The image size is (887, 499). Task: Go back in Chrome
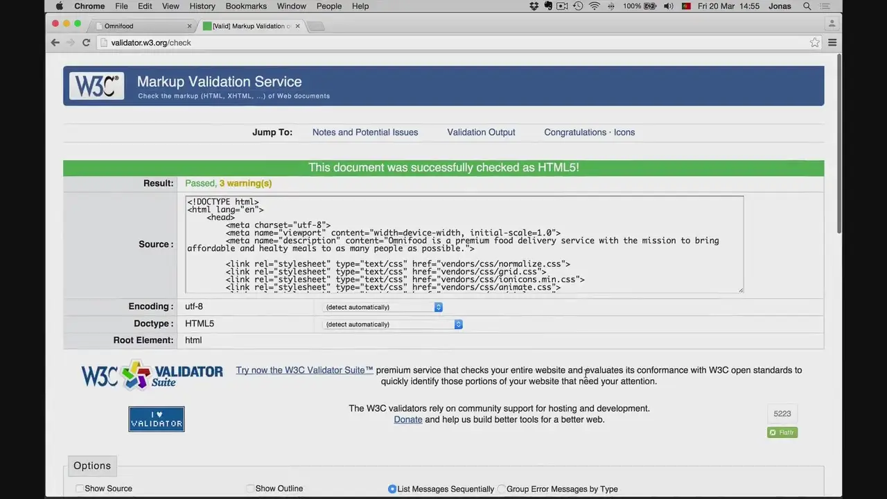[55, 42]
